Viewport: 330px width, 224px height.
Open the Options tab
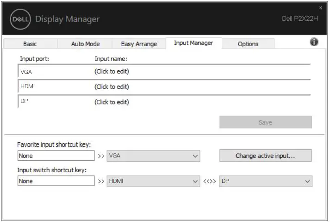[x=248, y=44]
